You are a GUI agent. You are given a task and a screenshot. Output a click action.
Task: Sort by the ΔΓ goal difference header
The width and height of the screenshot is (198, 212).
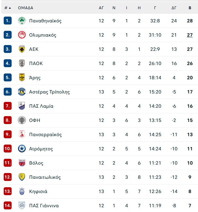click(x=174, y=8)
